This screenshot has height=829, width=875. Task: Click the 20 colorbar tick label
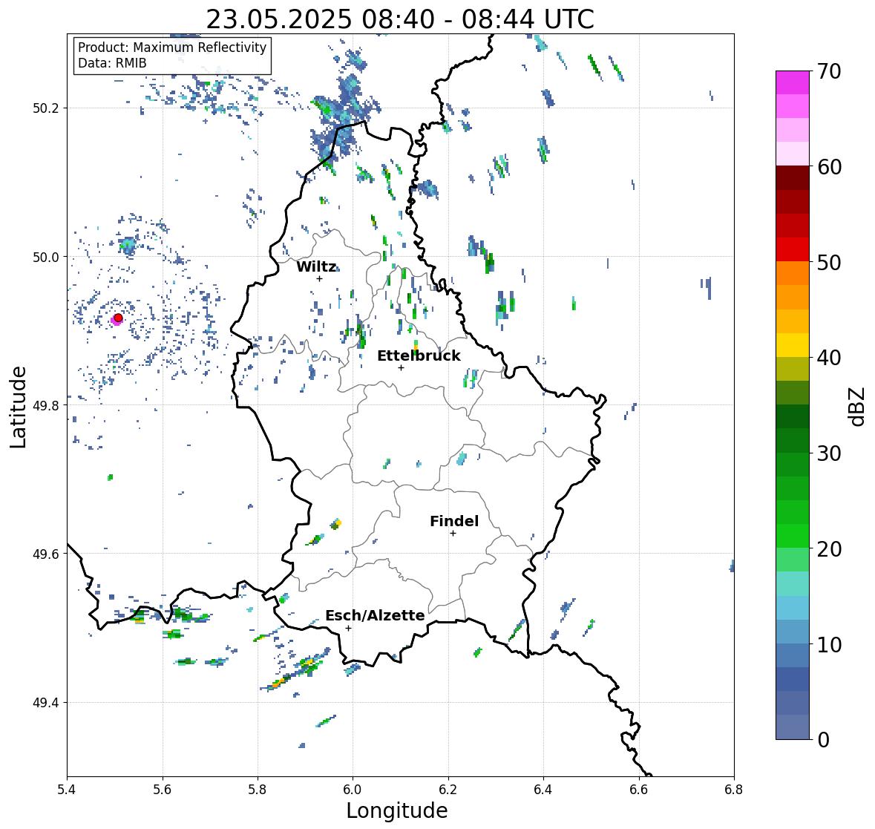click(829, 549)
